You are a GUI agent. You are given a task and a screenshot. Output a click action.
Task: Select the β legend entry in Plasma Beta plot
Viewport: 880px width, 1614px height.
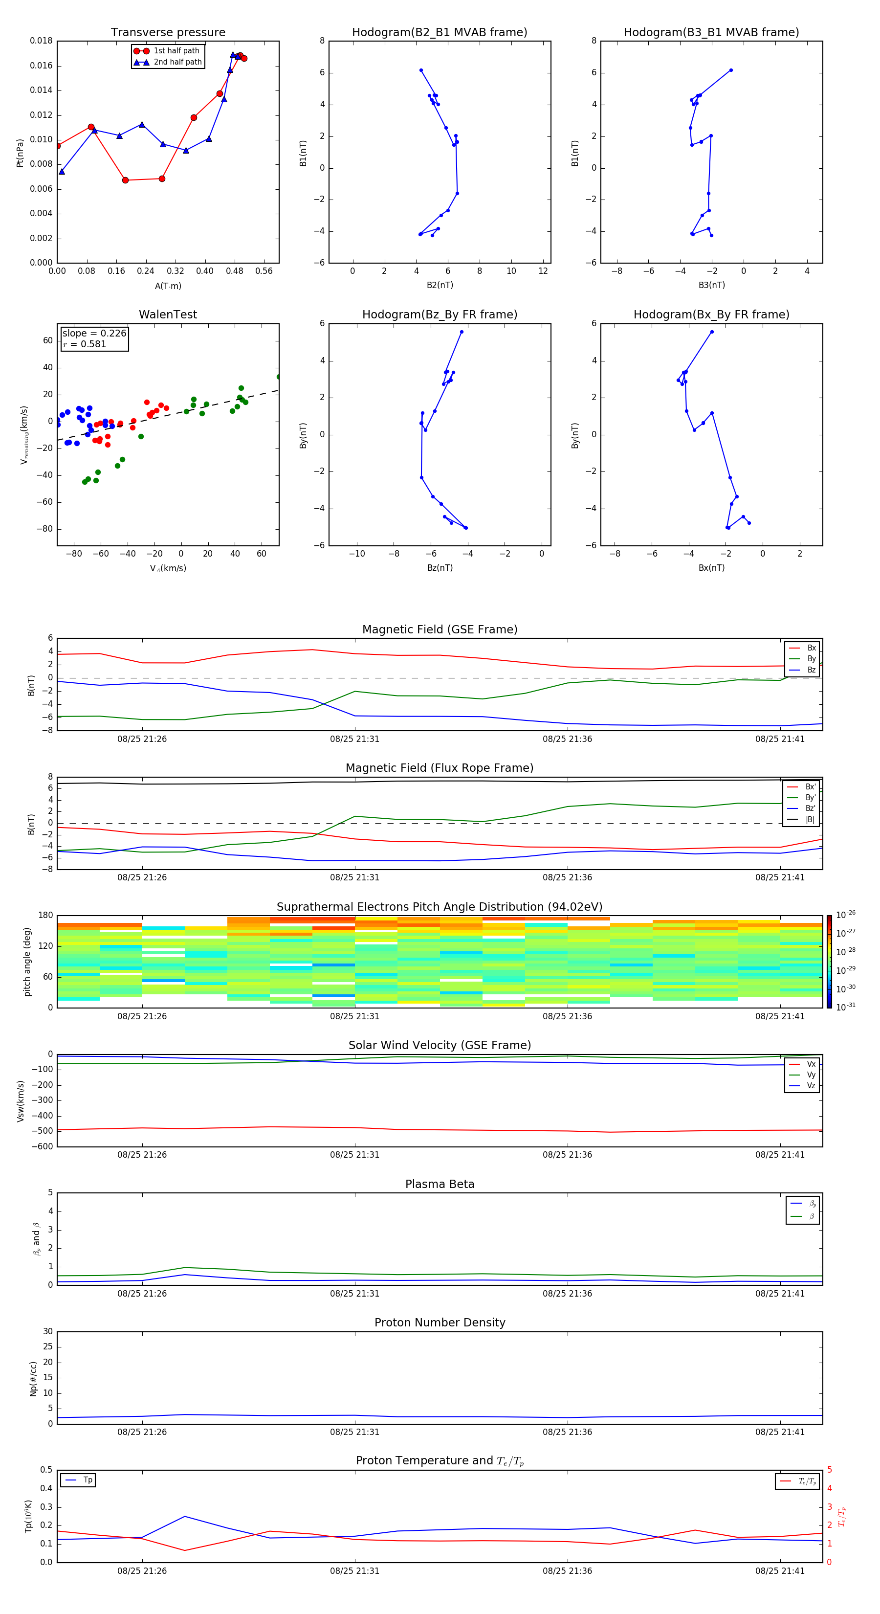coord(803,1216)
